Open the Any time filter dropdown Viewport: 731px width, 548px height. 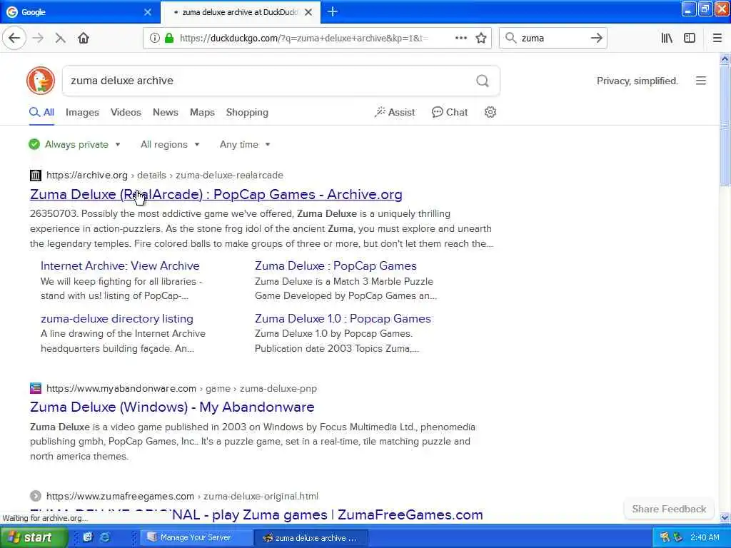pos(245,144)
